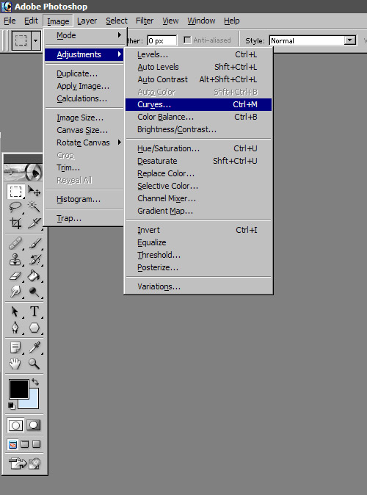Screen dimensions: 367x495
Task: Click the Adobe Online image atop toolbox
Action: 23,173
